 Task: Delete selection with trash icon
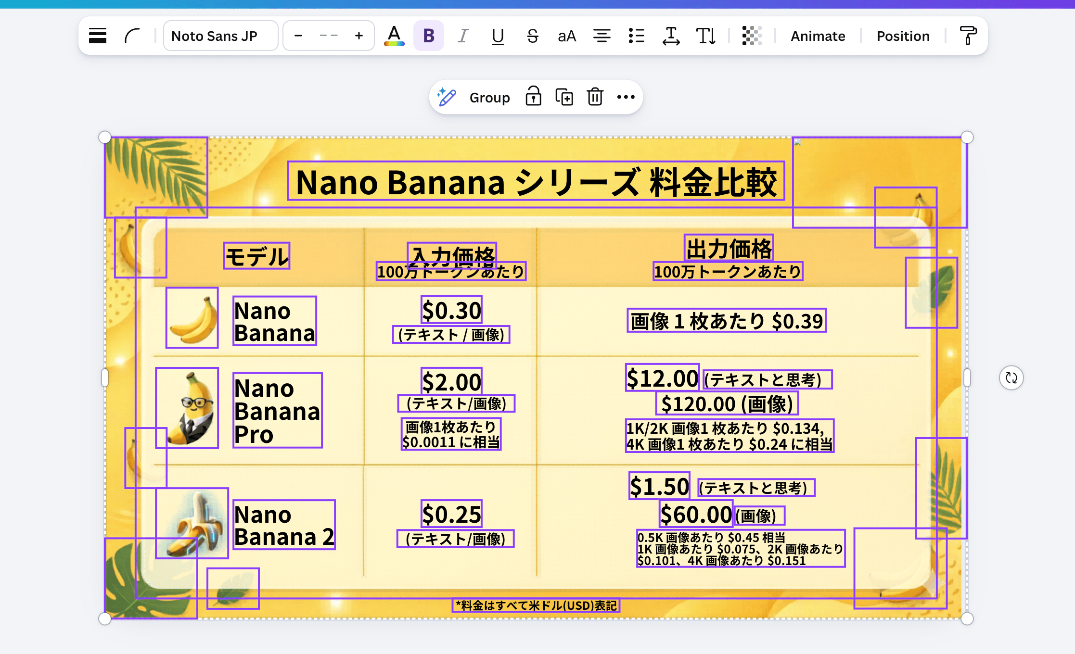pyautogui.click(x=595, y=97)
